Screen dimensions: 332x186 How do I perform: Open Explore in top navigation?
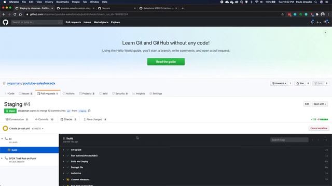[x=115, y=22]
